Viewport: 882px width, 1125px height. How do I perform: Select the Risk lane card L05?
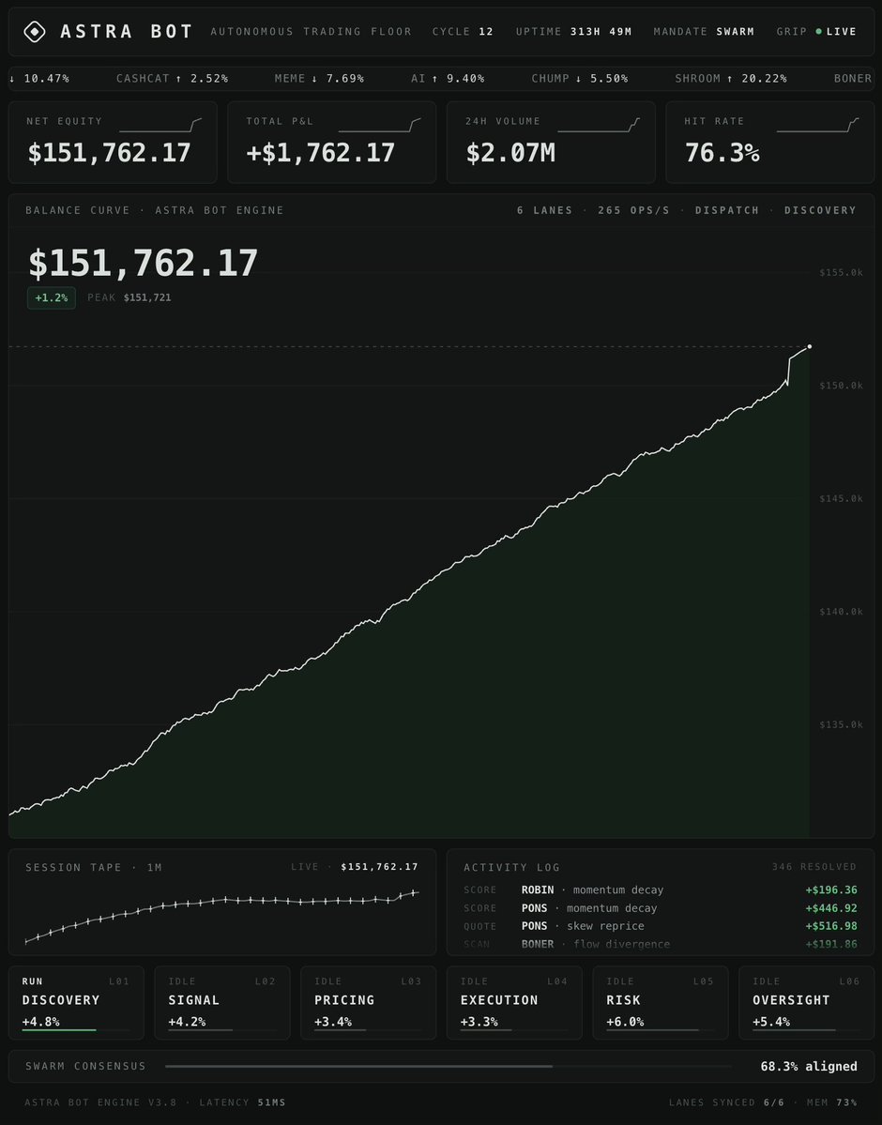click(x=661, y=1002)
